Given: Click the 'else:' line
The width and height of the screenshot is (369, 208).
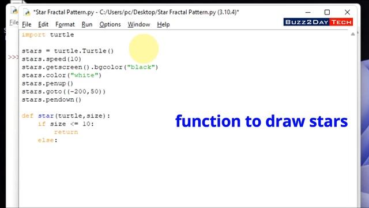Looking at the screenshot, I should point(47,140).
